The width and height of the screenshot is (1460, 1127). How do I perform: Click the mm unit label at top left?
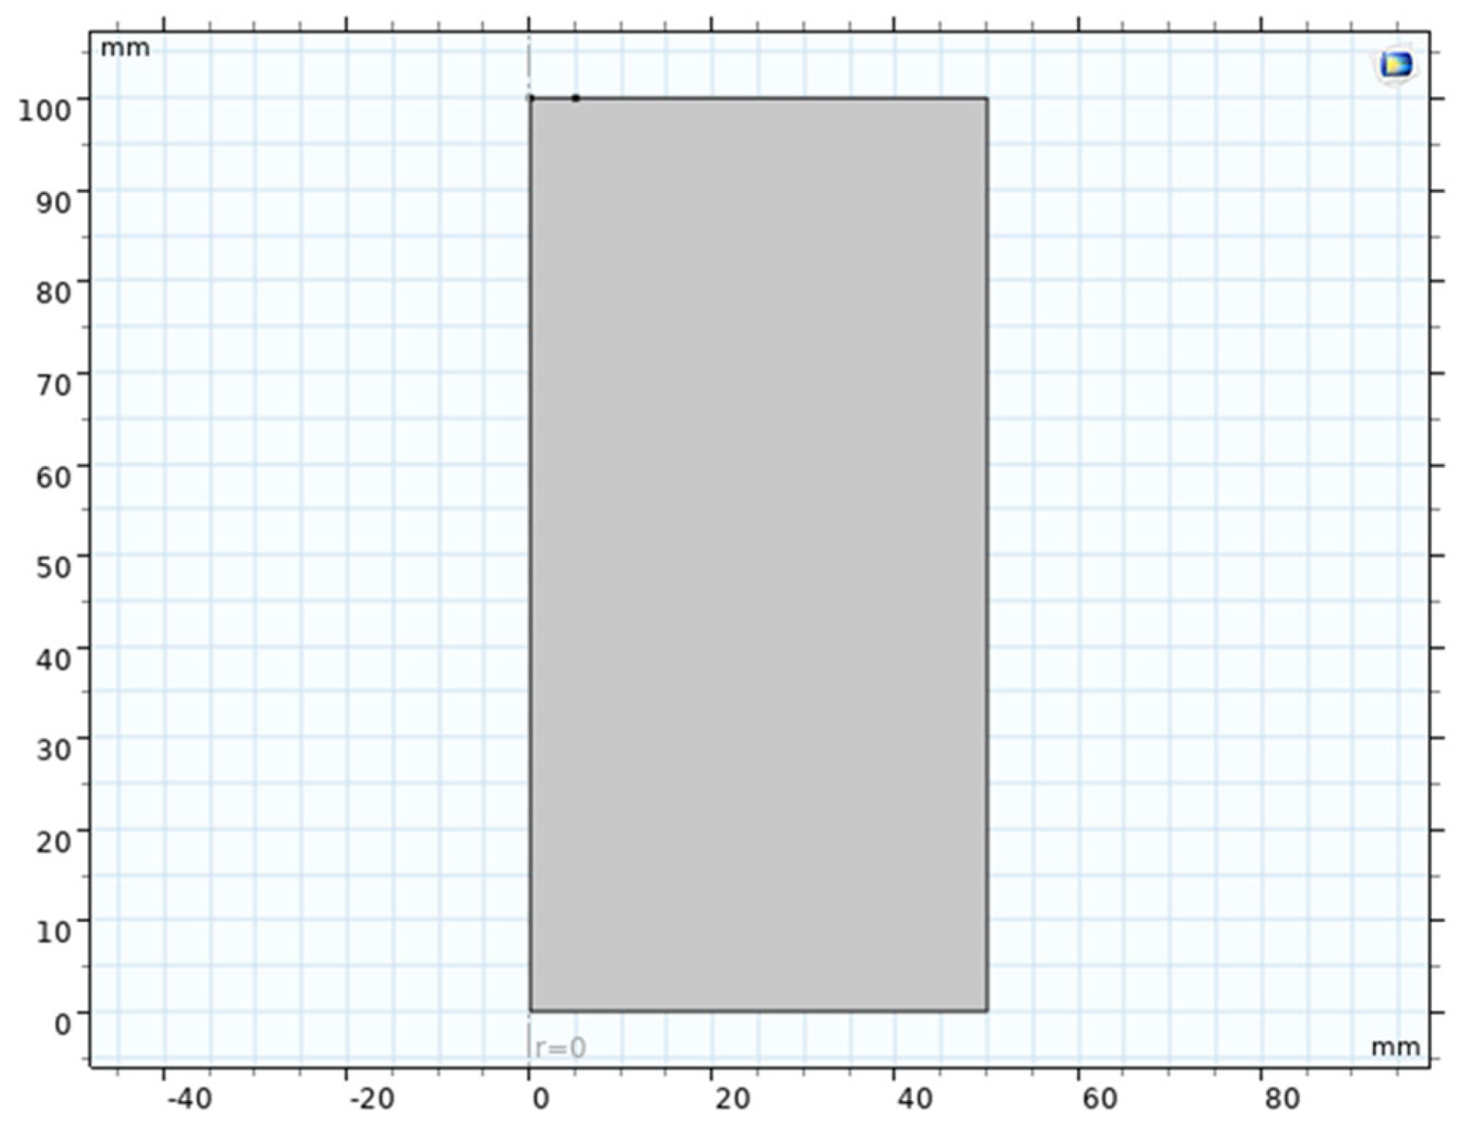[x=125, y=48]
